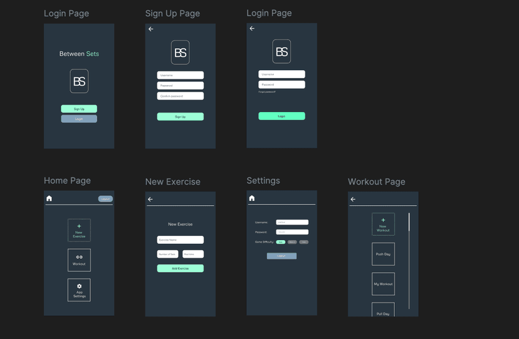
Task: Click the Logout pill at the top of the Home Page
Action: click(x=105, y=199)
